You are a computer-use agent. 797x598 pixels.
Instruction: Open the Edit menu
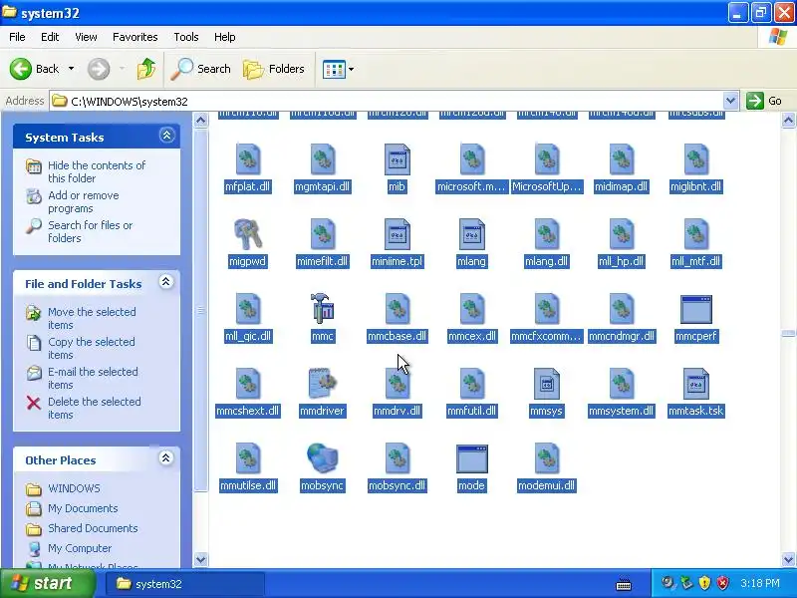[50, 37]
